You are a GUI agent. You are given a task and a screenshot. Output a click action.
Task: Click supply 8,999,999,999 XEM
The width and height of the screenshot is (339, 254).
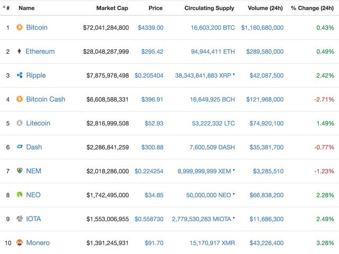click(204, 171)
